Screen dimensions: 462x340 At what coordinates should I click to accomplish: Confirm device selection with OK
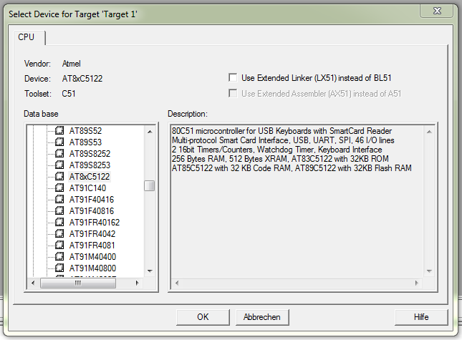pos(203,317)
